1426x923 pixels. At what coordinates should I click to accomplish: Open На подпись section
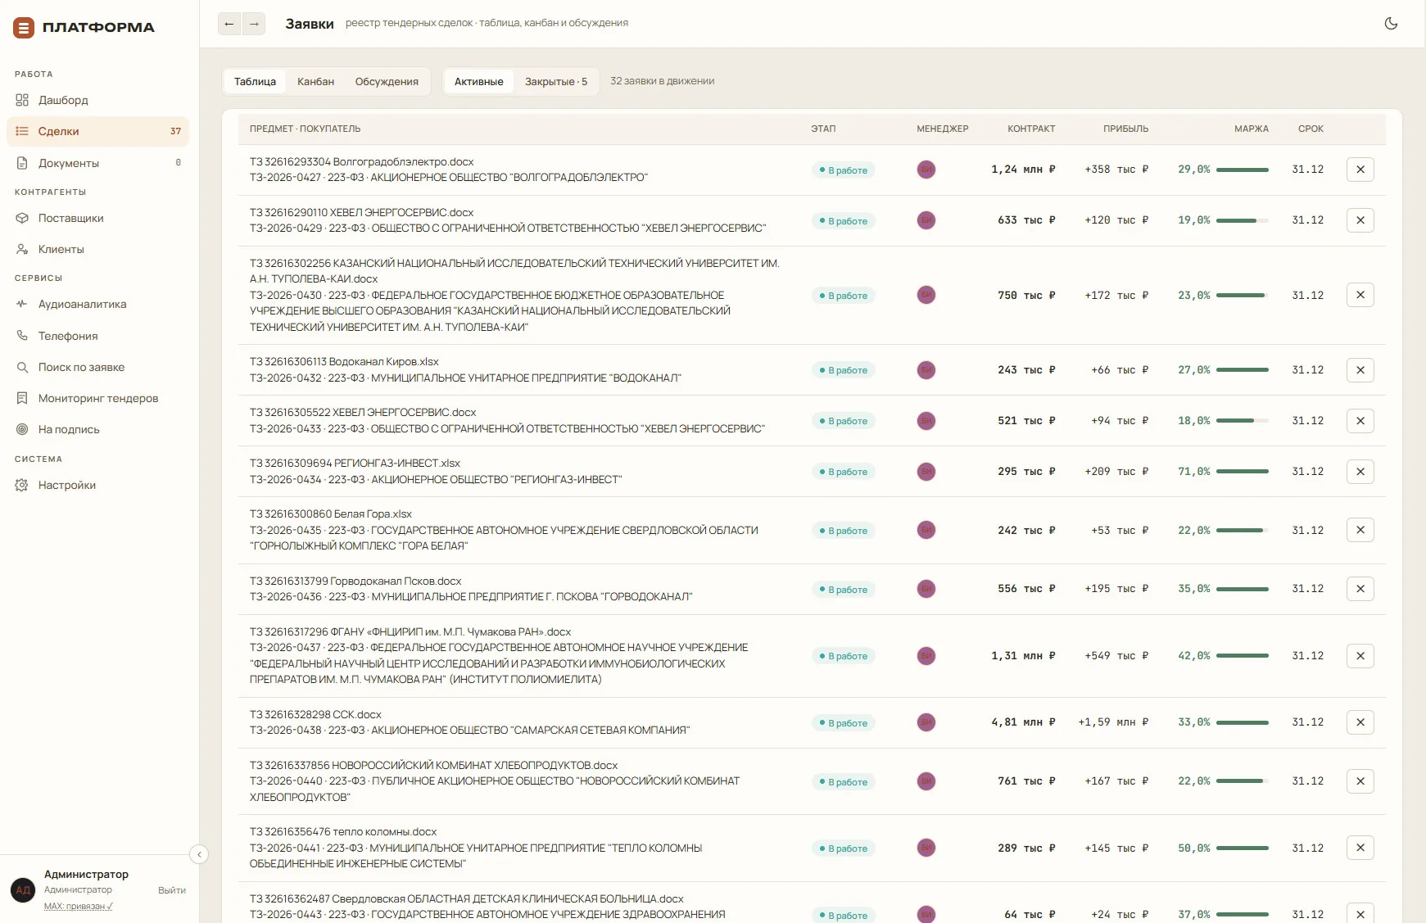point(97,429)
